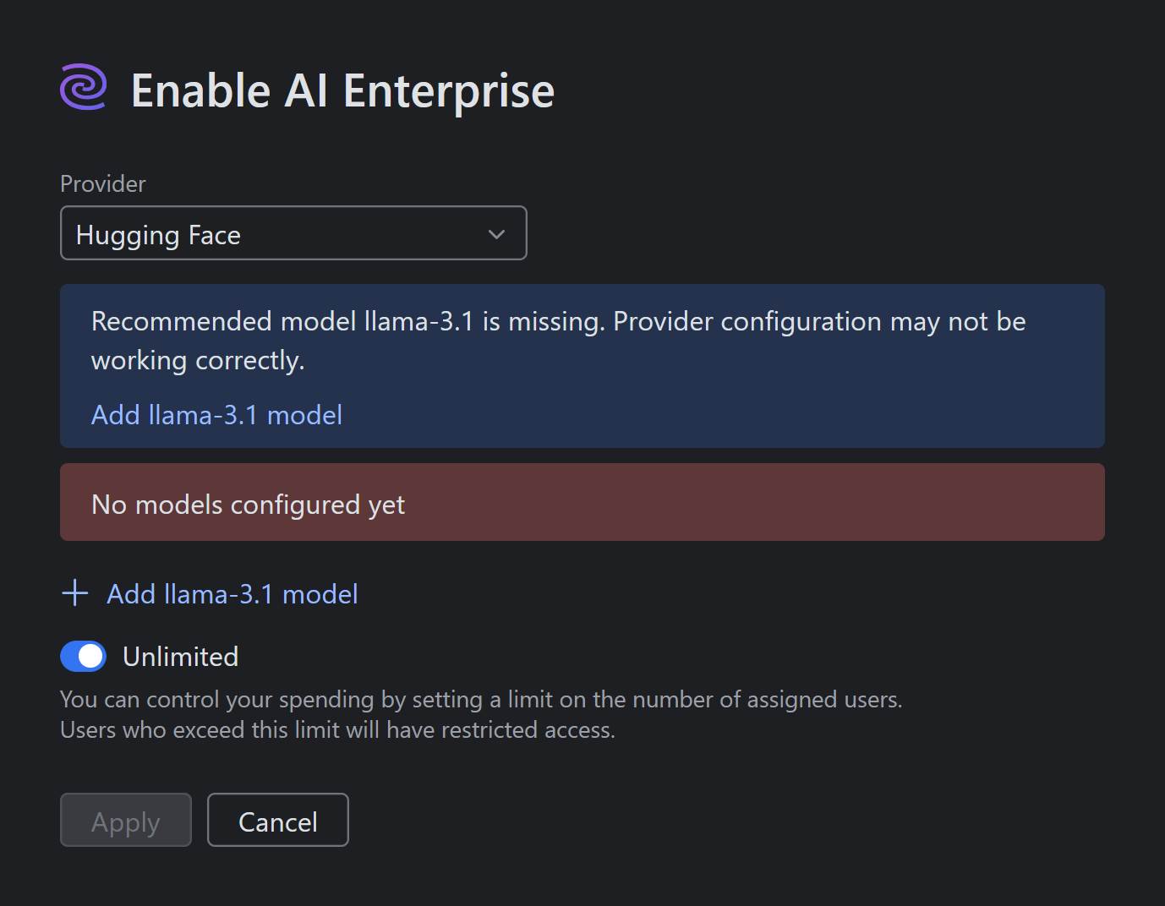Toggle the Unlimited spending switch off
Screen dimensions: 1165x906
click(82, 656)
